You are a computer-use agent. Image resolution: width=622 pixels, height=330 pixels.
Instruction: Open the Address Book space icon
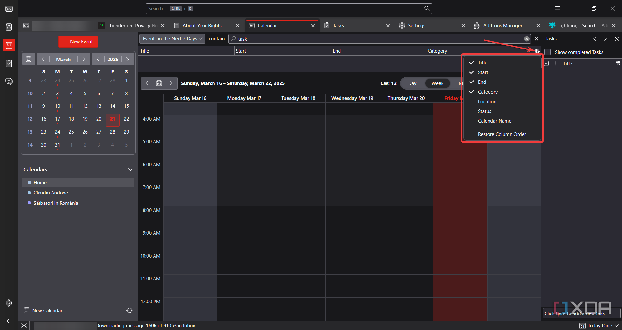tap(9, 27)
